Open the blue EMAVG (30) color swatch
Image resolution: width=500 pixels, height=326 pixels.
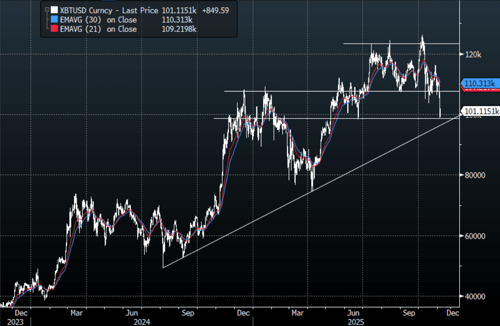55,20
